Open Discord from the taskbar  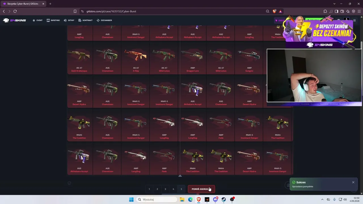point(215,199)
